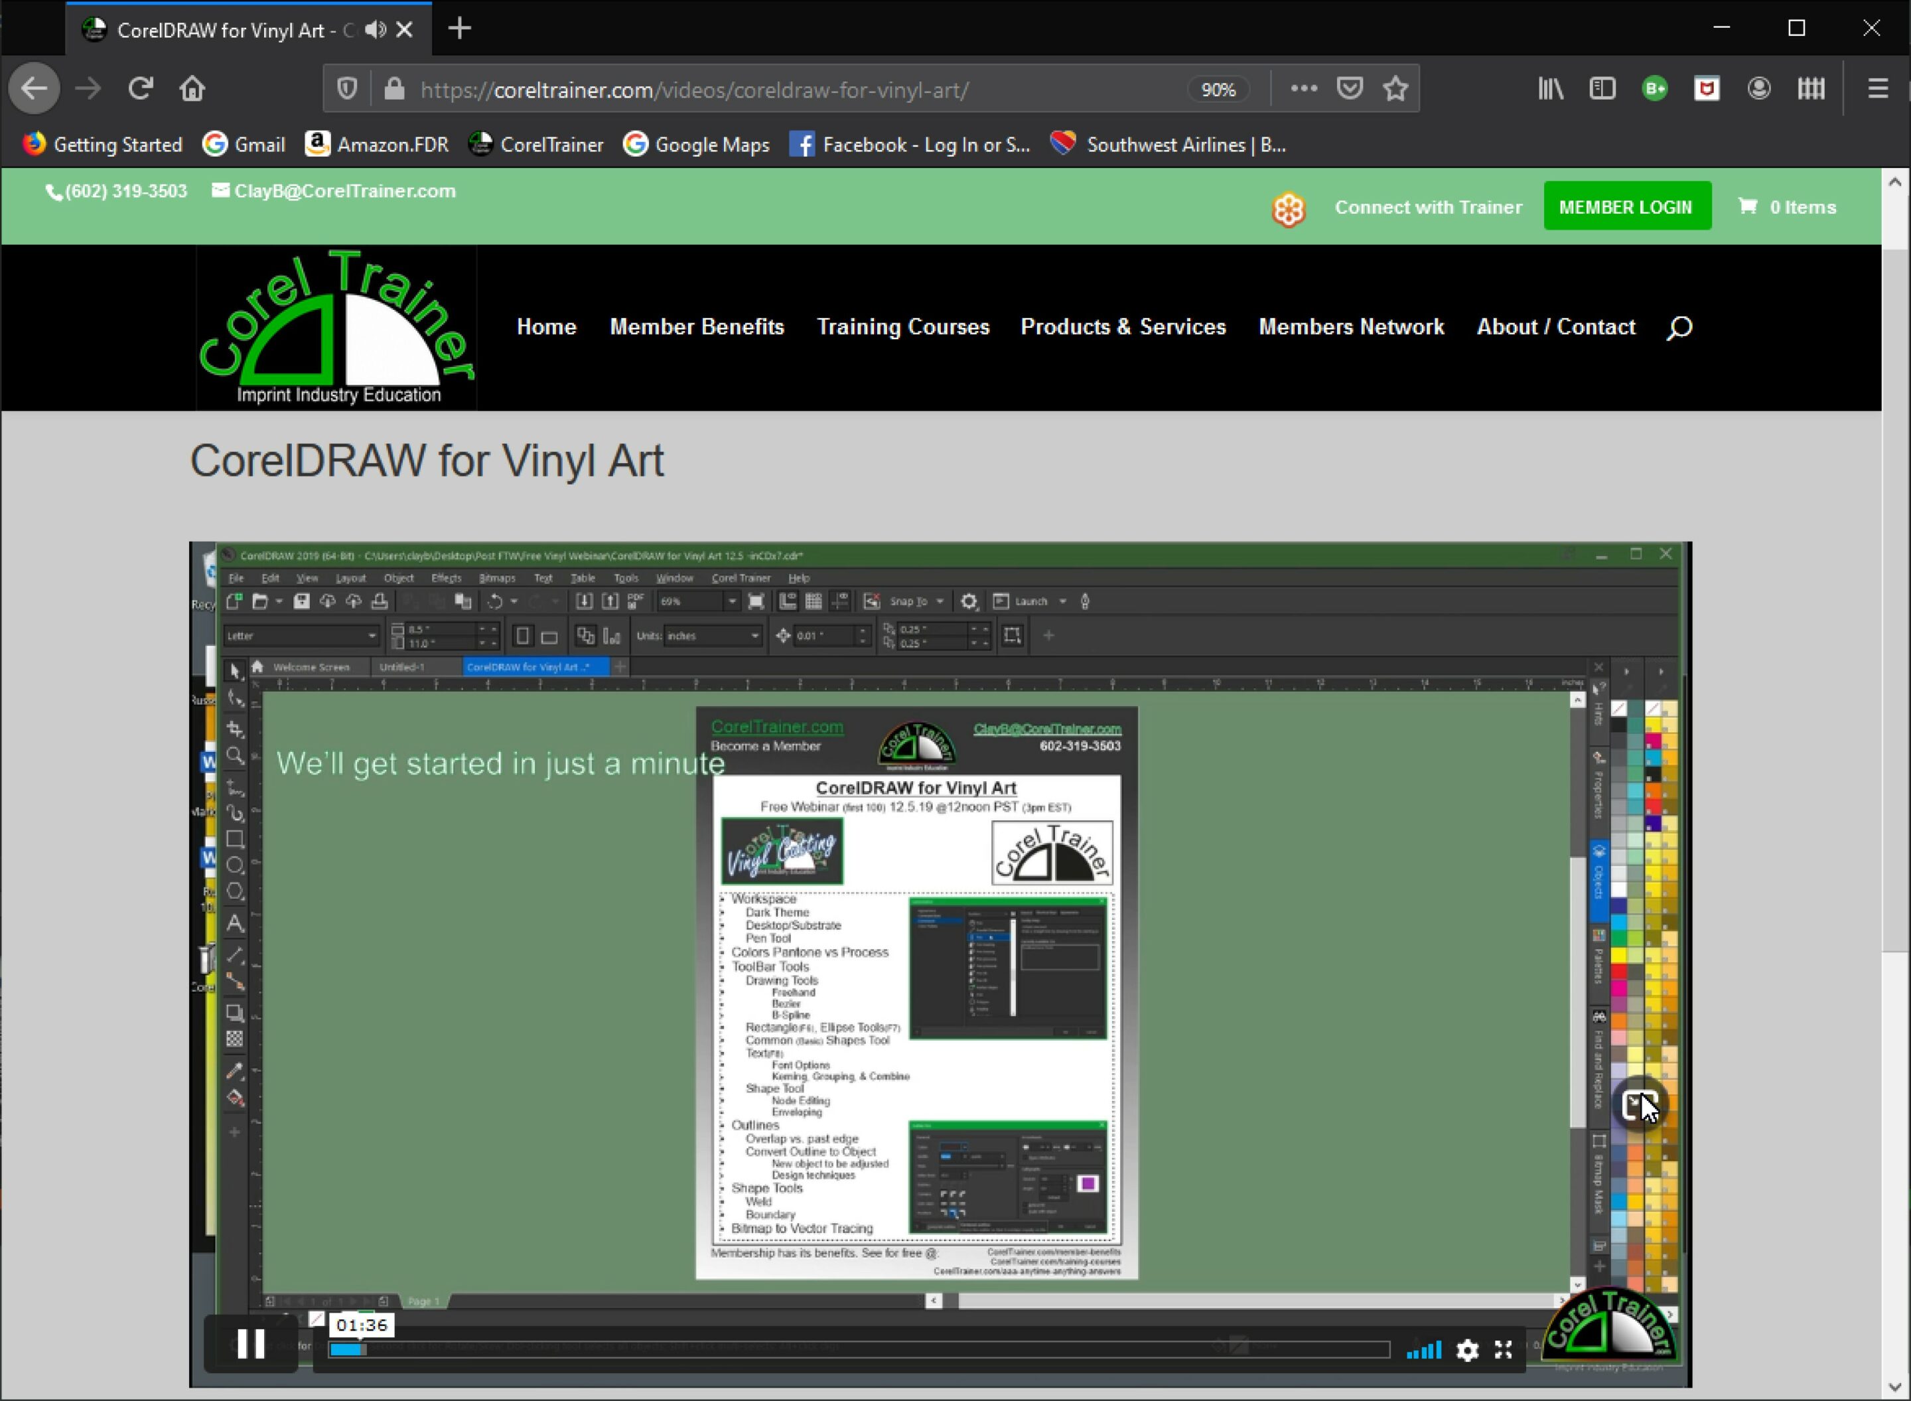Toggle video fullscreen mode
The width and height of the screenshot is (1911, 1401).
pos(1503,1349)
